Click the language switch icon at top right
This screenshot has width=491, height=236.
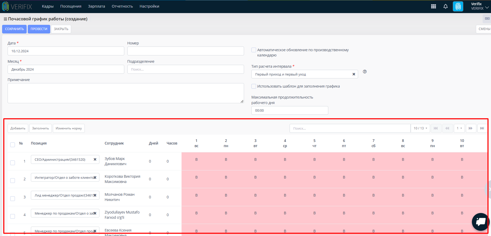[487, 19]
